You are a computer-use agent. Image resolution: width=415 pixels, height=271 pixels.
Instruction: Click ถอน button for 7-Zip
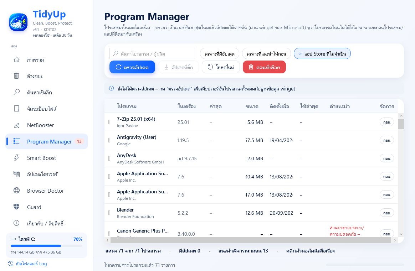(x=387, y=122)
